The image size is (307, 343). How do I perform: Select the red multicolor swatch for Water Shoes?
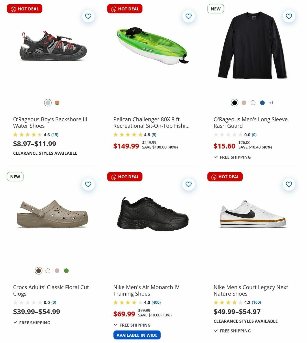coord(57,102)
